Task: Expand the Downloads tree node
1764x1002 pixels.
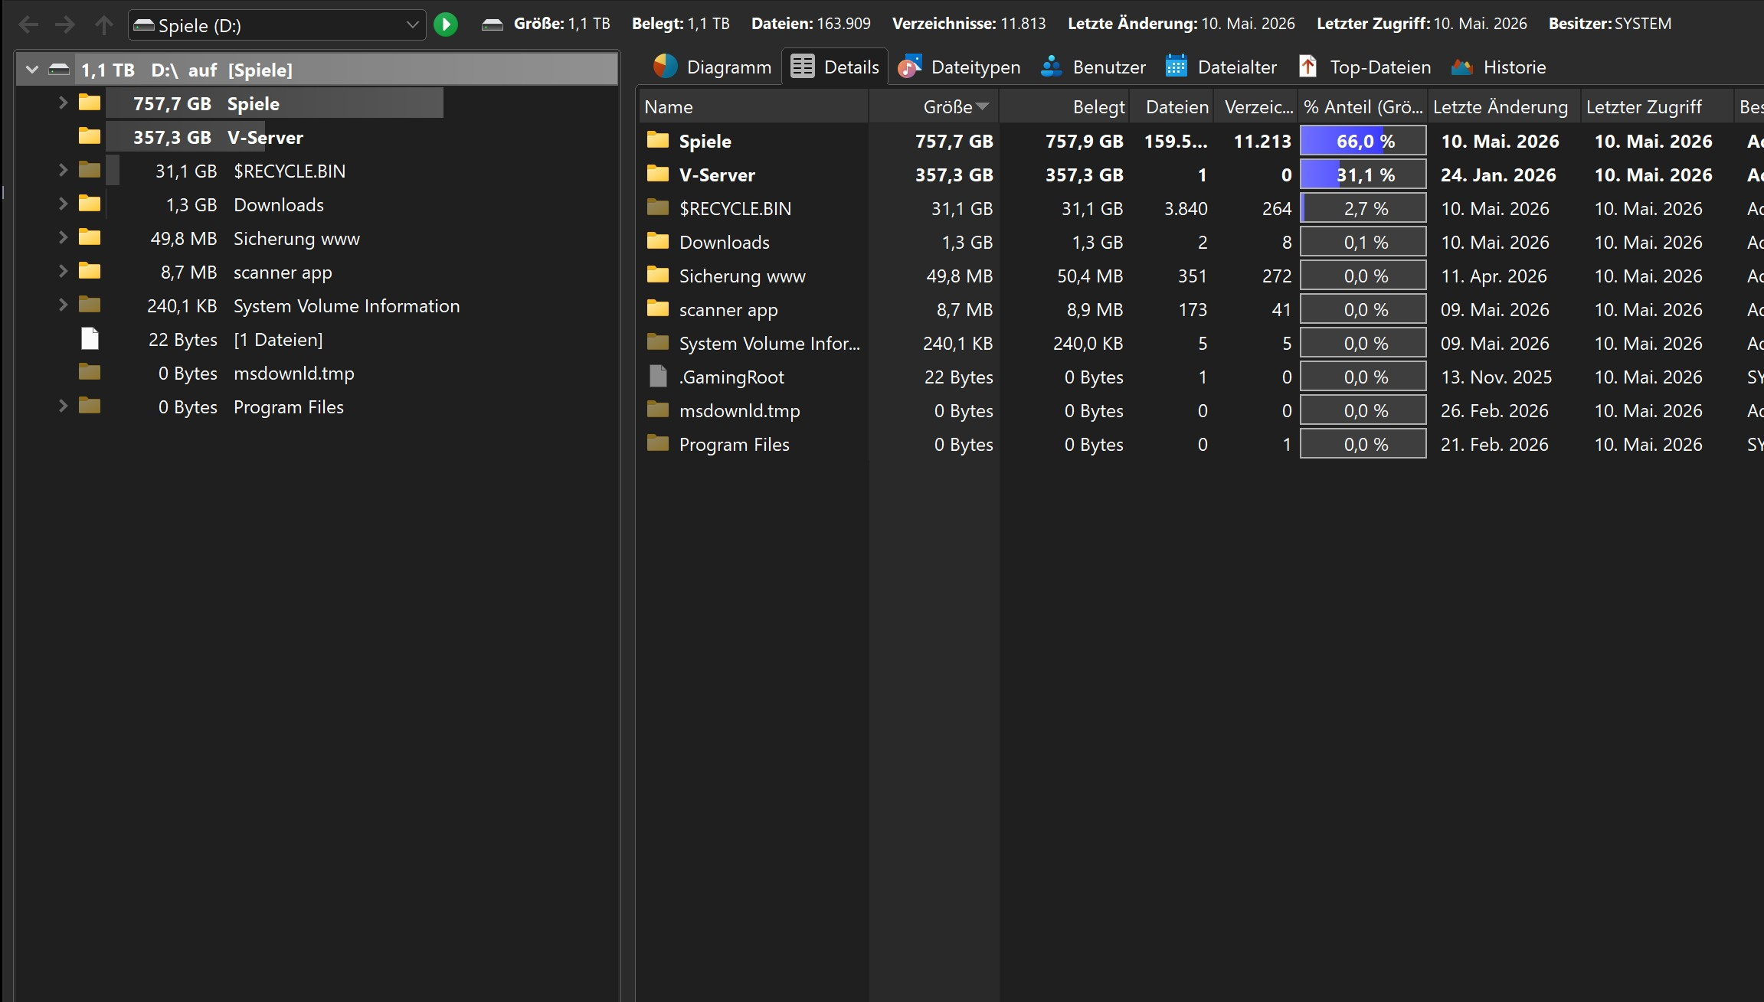Action: pyautogui.click(x=63, y=204)
